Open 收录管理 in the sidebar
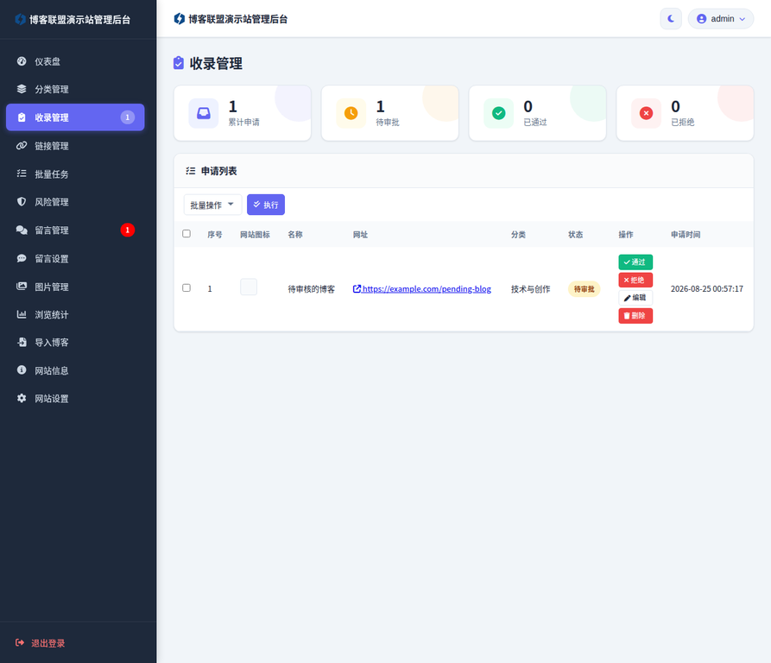This screenshot has height=663, width=771. click(x=75, y=117)
